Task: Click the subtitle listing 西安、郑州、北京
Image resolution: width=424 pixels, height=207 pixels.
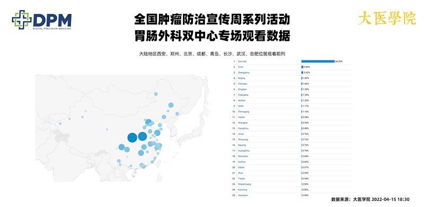Action: click(212, 54)
